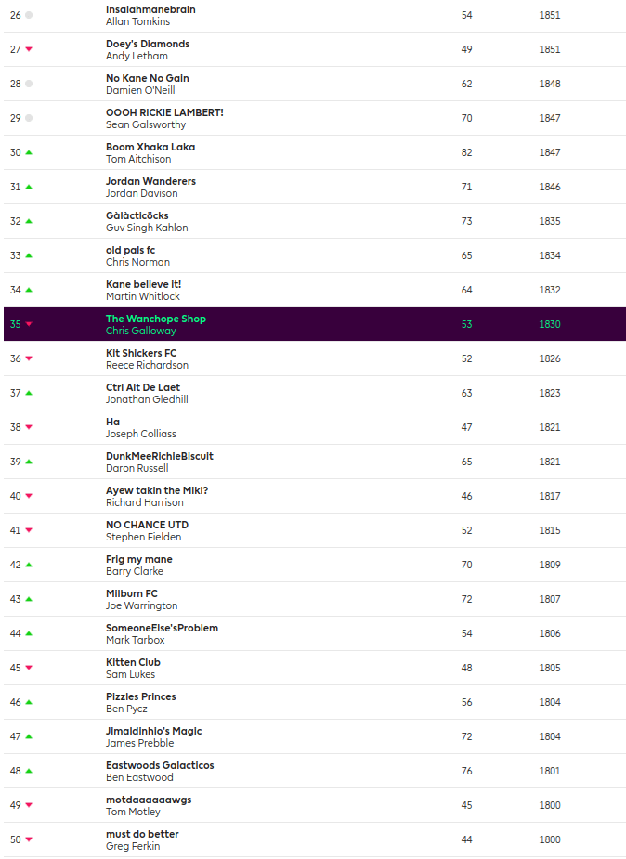Click the green up arrow at rank 30
Screen dimensions: 626x859
click(x=29, y=152)
